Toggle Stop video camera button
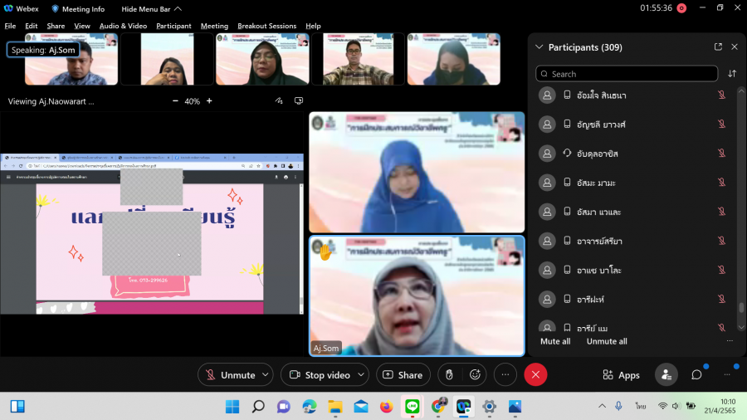 point(320,375)
